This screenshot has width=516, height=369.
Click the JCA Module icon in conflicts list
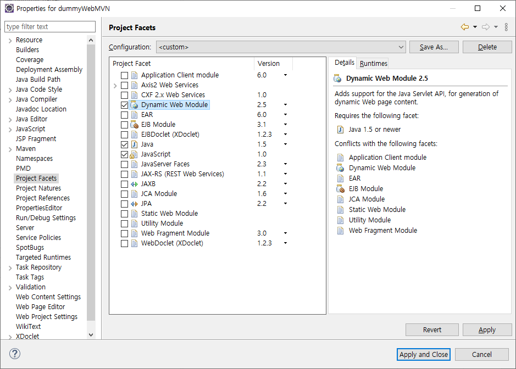[x=340, y=199]
